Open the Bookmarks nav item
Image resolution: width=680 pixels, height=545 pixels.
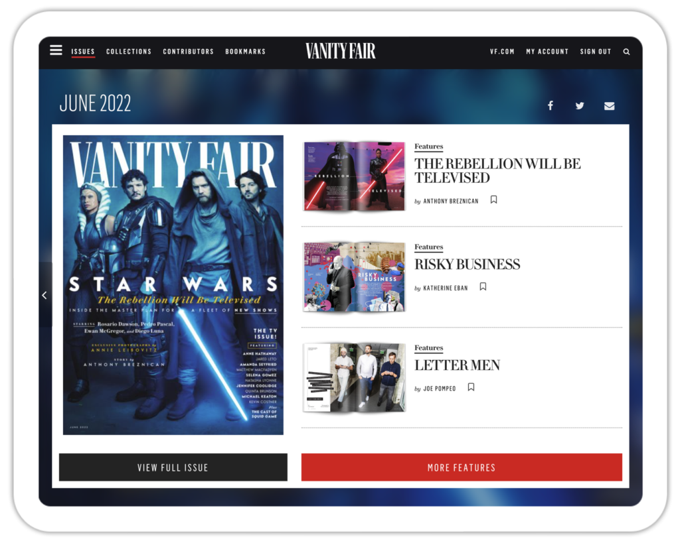tap(246, 52)
